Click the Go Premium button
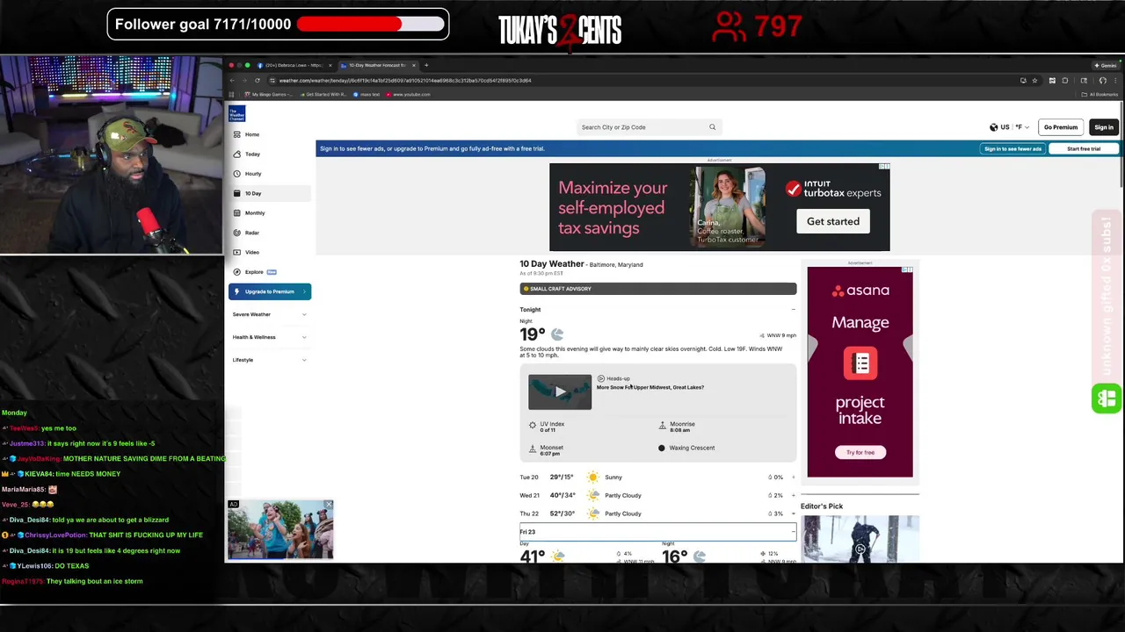Image resolution: width=1125 pixels, height=632 pixels. pos(1061,127)
